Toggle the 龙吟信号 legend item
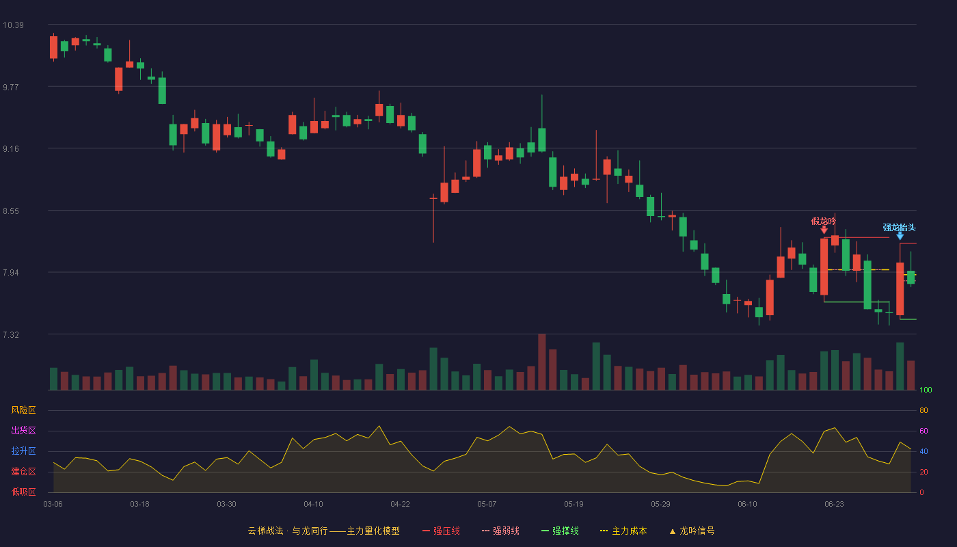 692,531
